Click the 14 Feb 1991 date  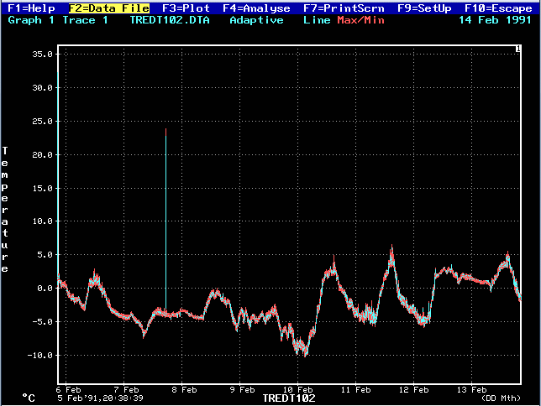coord(495,19)
